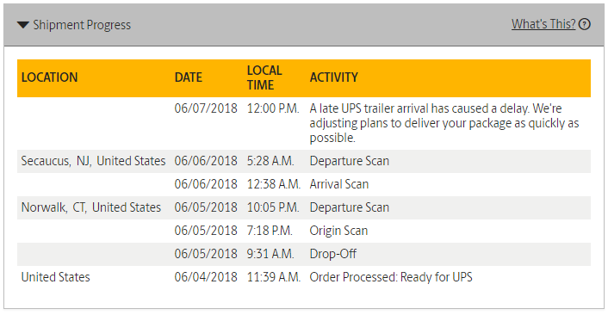
Task: Click the 06/07/2018 date cell
Action: tap(206, 108)
